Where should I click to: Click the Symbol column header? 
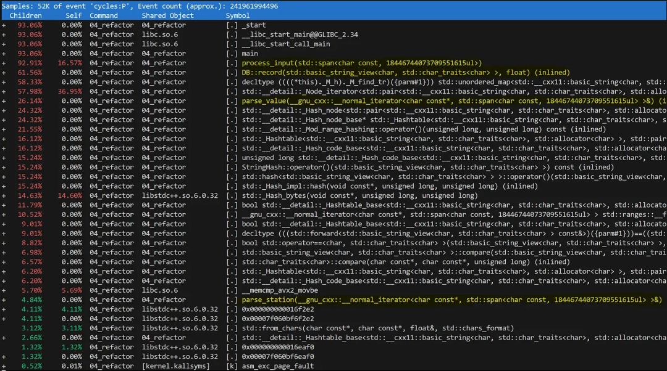pos(238,15)
